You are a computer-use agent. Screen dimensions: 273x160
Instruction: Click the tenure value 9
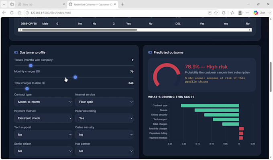coord(132,60)
